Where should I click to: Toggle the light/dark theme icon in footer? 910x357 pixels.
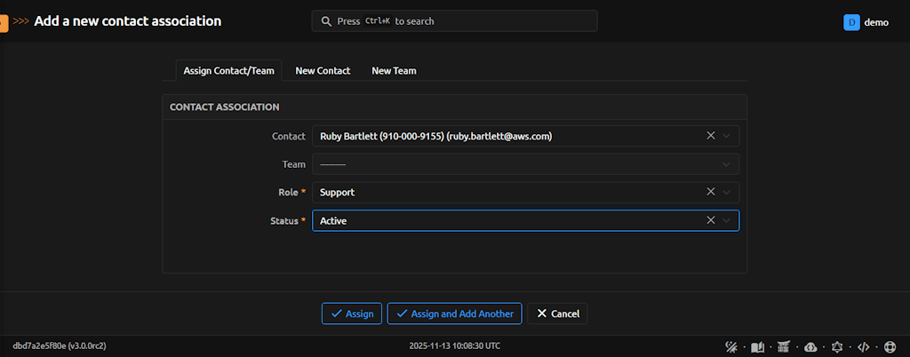pos(732,346)
